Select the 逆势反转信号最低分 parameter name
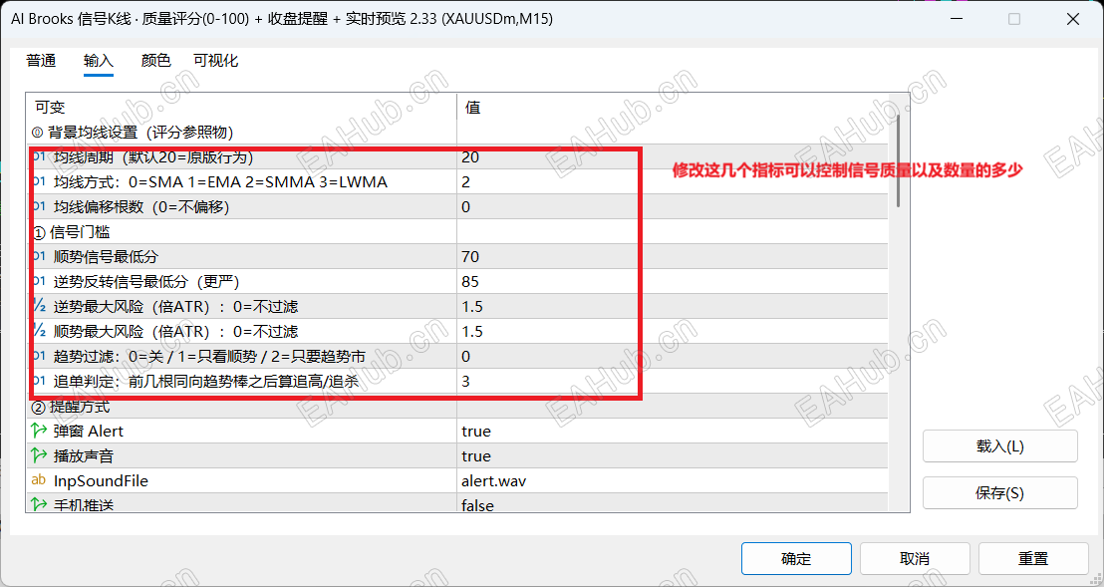Viewport: 1104px width, 587px height. coord(146,281)
